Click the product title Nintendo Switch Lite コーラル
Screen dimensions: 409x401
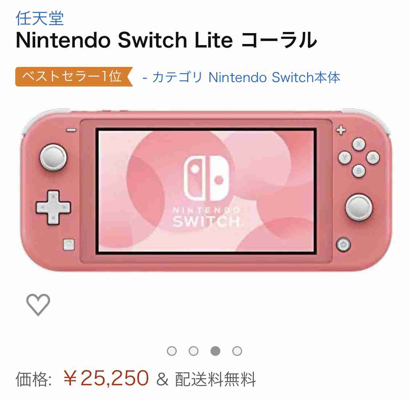pyautogui.click(x=167, y=40)
